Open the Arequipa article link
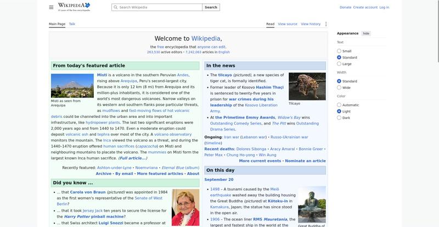The height and width of the screenshot is (227, 439). click(x=129, y=81)
